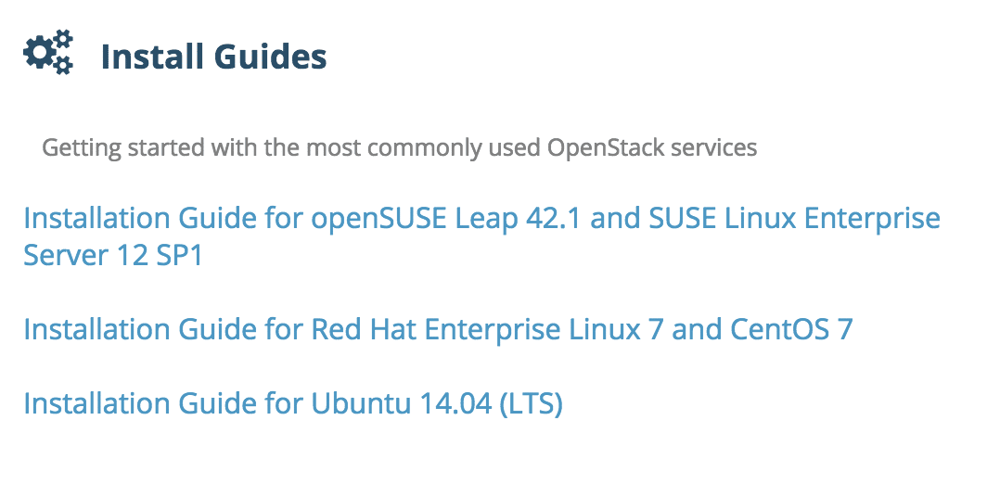Click the word 'Guides' in the heading
The height and width of the screenshot is (484, 1000).
point(271,57)
